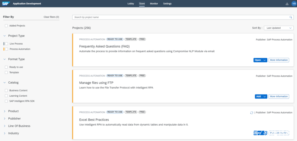Click the refresh icon on Excel Best Practices

click(x=252, y=113)
